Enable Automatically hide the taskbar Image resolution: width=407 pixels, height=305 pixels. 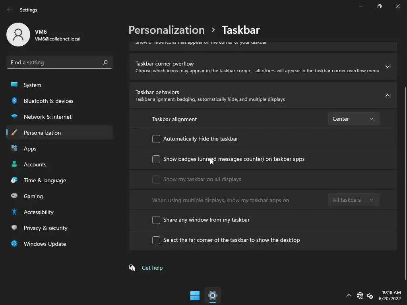coord(156,139)
